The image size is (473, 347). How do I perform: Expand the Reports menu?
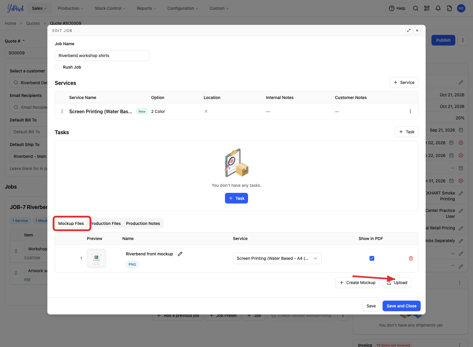146,8
